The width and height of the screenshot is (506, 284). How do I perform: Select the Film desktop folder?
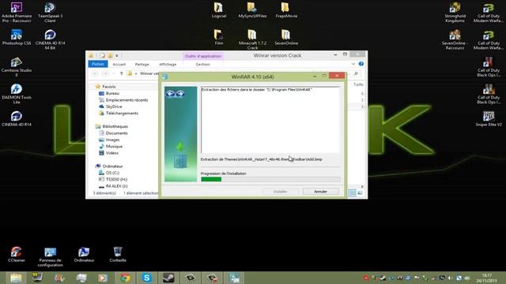point(219,37)
